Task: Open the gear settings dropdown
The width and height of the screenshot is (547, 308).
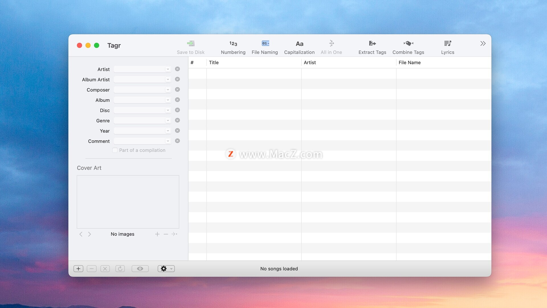Action: (166, 269)
